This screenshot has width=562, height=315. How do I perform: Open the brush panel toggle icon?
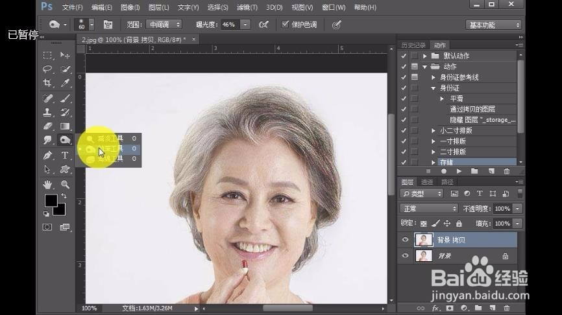[108, 25]
